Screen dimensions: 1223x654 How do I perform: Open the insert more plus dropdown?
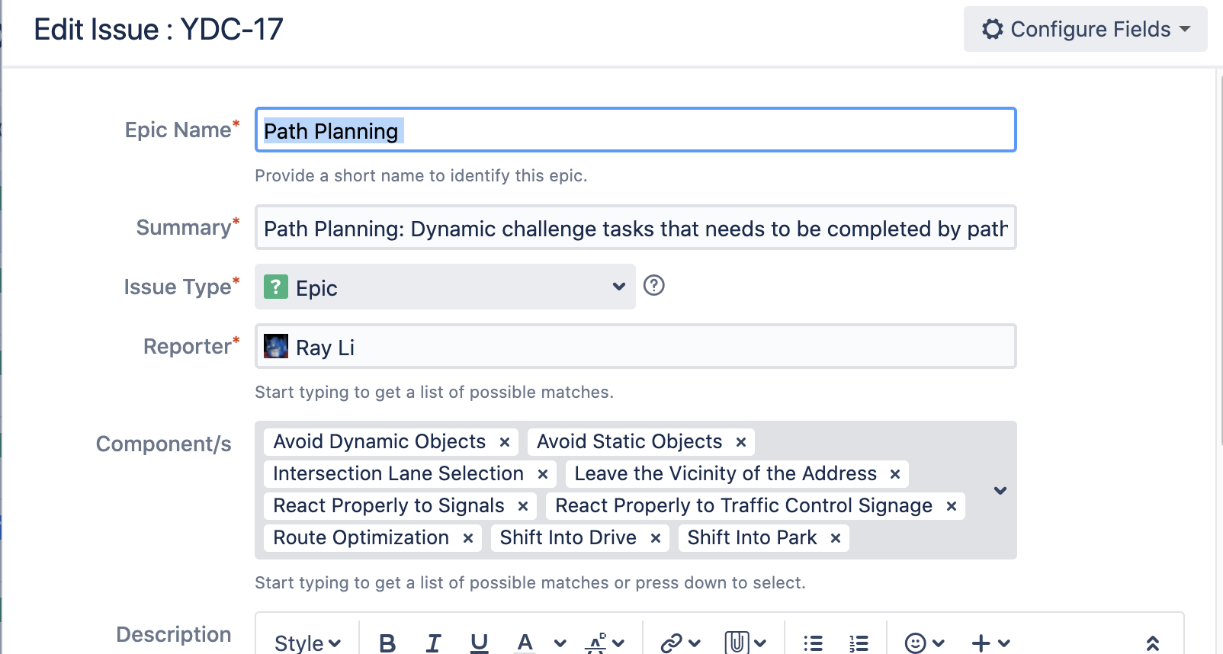tap(990, 643)
